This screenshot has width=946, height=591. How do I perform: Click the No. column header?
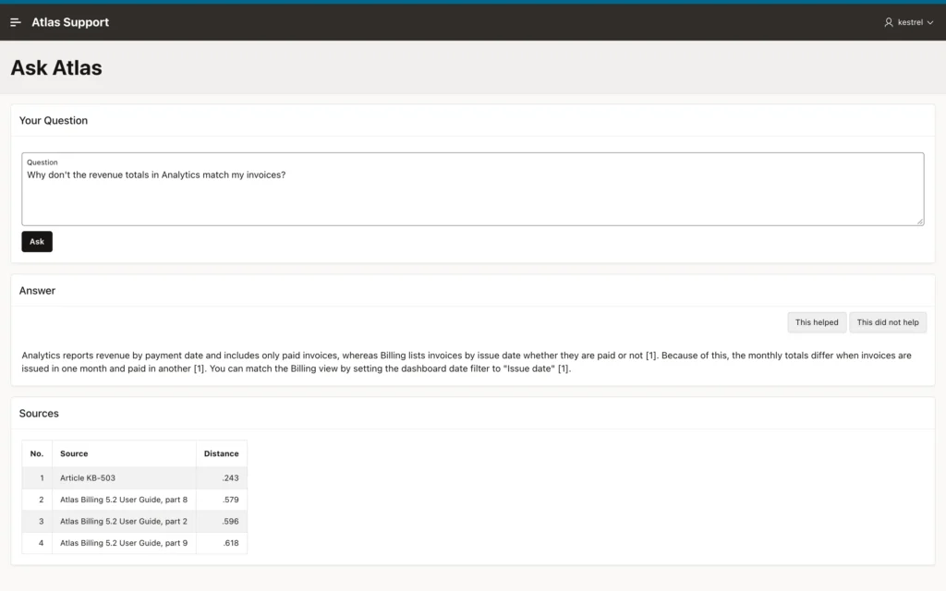(37, 453)
